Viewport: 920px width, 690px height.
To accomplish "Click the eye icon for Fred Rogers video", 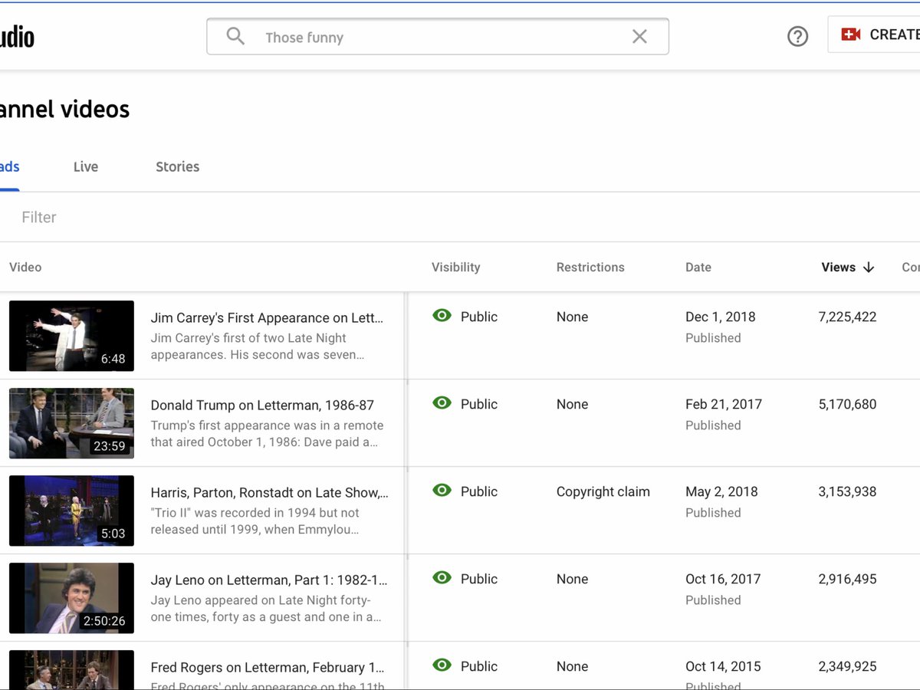I will pos(442,665).
